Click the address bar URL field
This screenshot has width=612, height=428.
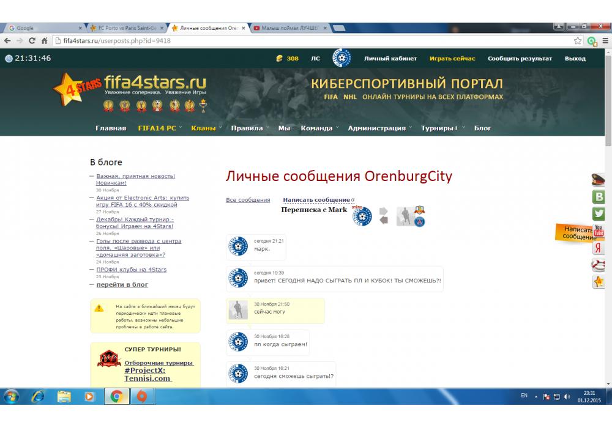tap(312, 40)
